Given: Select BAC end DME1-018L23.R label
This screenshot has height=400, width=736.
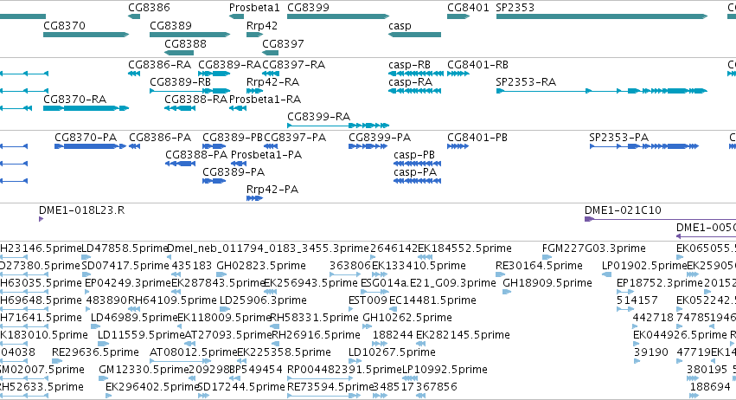Looking at the screenshot, I should (81, 210).
